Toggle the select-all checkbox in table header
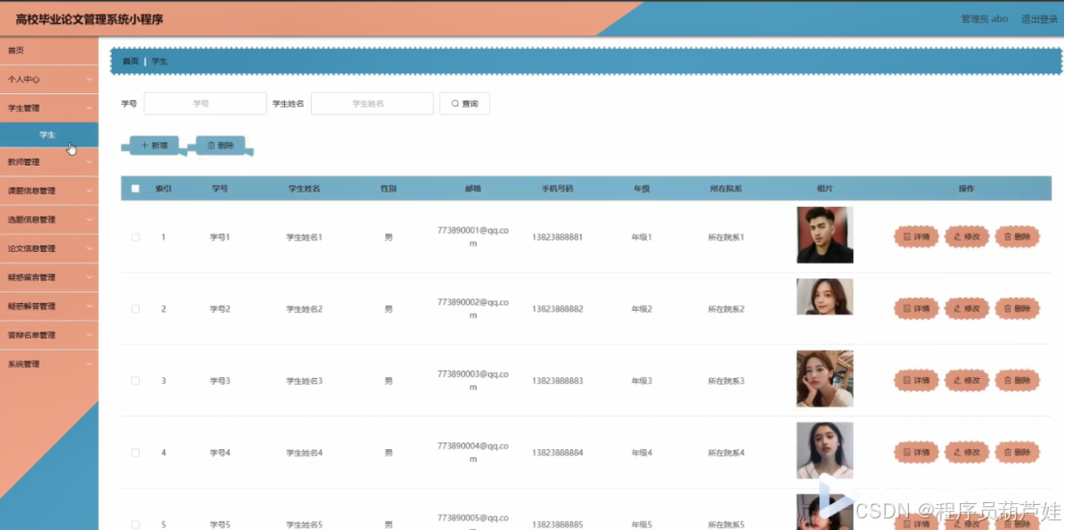This screenshot has width=1065, height=530. click(135, 189)
